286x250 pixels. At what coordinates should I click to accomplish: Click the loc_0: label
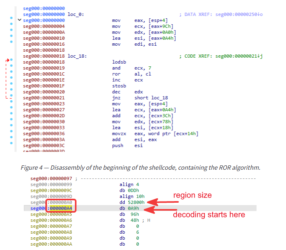tap(76, 14)
